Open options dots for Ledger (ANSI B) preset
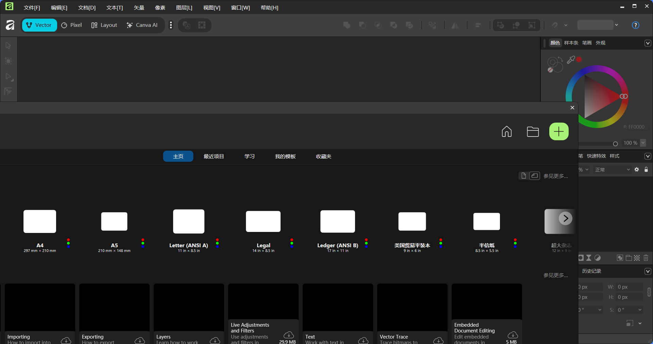This screenshot has width=653, height=344. [x=366, y=243]
